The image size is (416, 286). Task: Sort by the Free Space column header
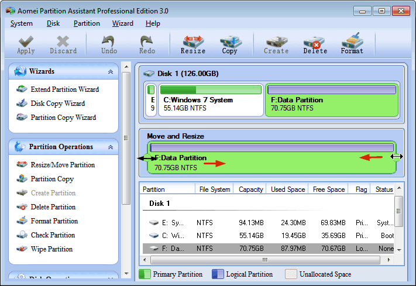(x=328, y=189)
